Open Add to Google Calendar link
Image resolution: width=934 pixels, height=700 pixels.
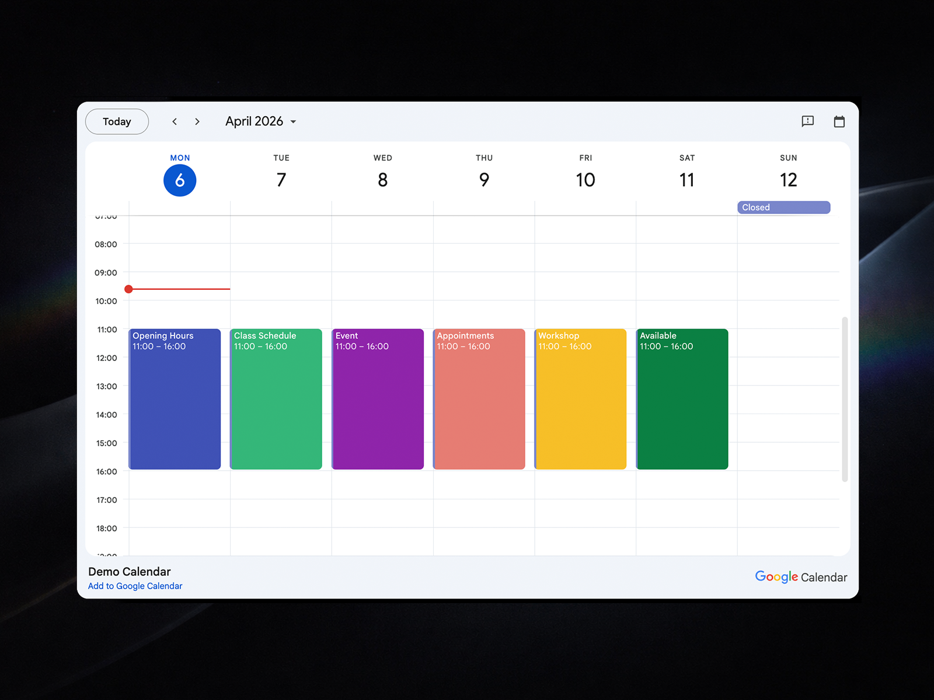coord(135,586)
